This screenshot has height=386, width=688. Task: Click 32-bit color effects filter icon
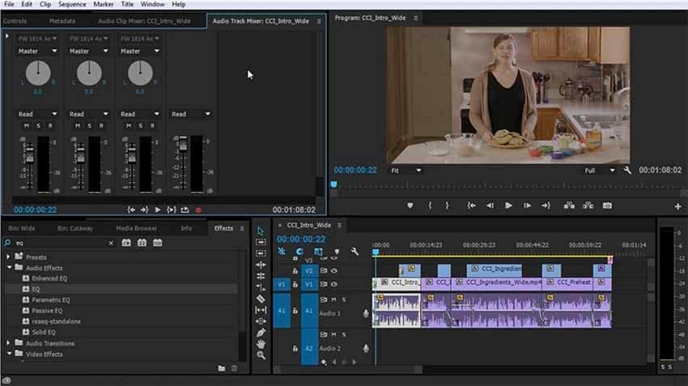click(x=142, y=243)
